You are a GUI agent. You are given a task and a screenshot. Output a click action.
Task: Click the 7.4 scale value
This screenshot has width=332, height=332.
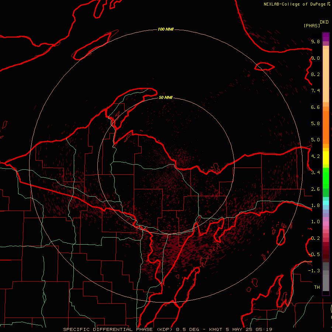pyautogui.click(x=315, y=91)
